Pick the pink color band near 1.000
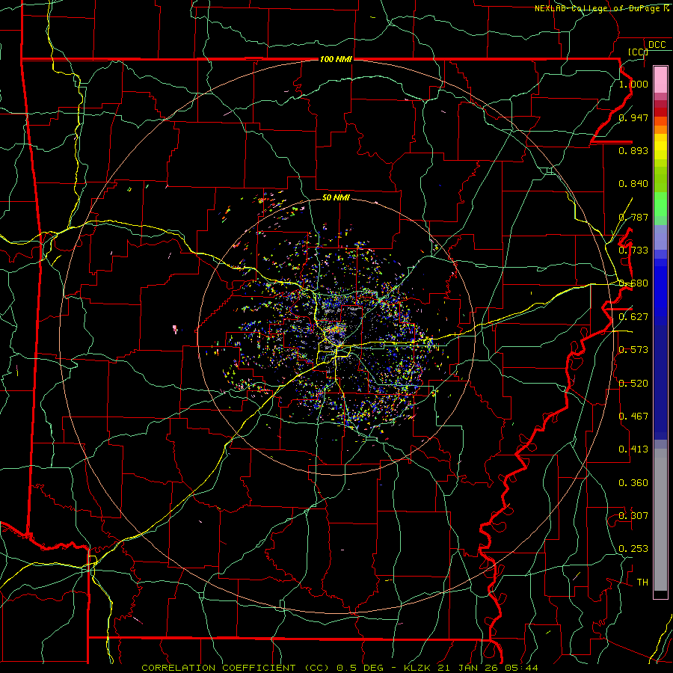Screen dimensions: 673x673 click(x=660, y=79)
